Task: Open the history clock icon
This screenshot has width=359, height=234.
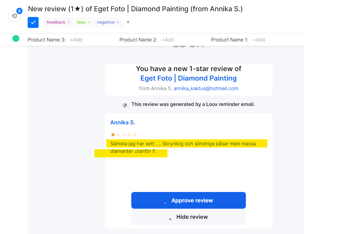Action: coord(14,16)
